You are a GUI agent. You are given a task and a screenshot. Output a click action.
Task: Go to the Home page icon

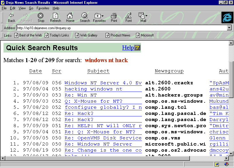pos(70,17)
